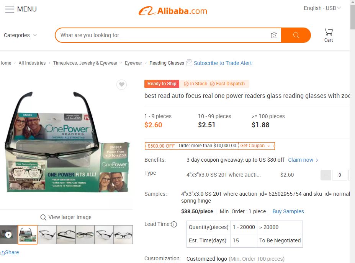This screenshot has width=355, height=263.
Task: Click Subscribe to Trade Alert link
Action: [x=223, y=63]
